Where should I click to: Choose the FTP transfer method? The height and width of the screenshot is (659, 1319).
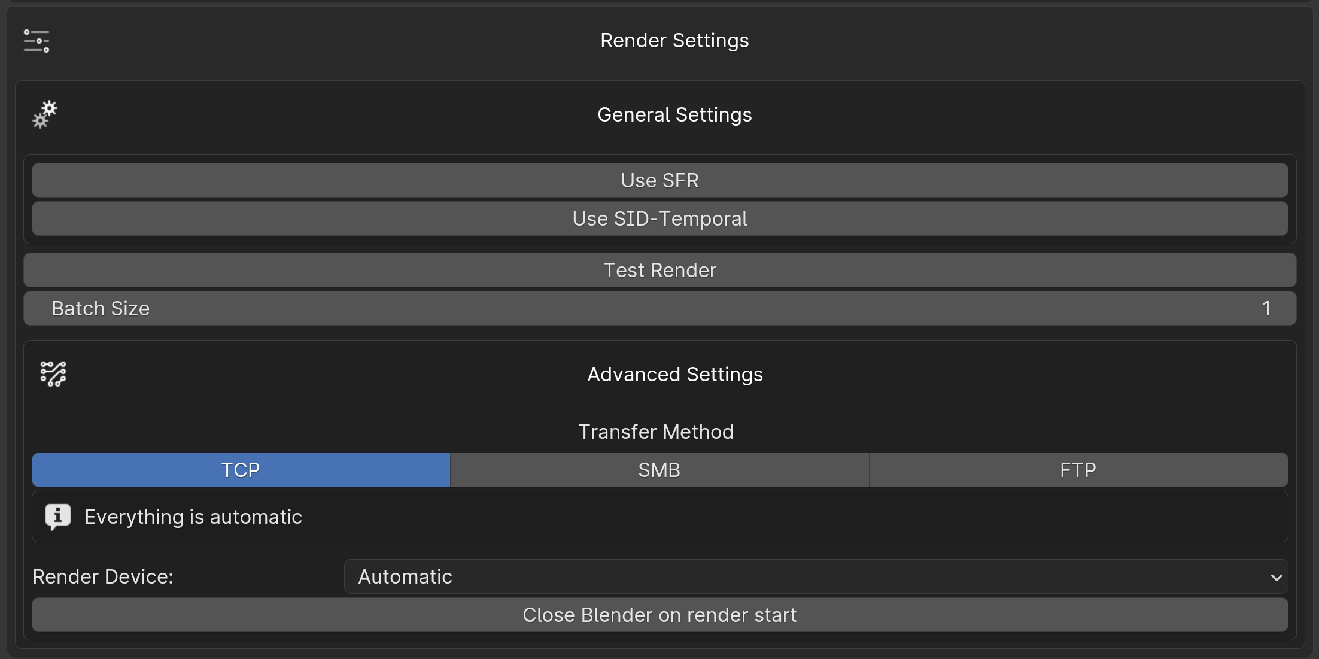click(x=1078, y=470)
